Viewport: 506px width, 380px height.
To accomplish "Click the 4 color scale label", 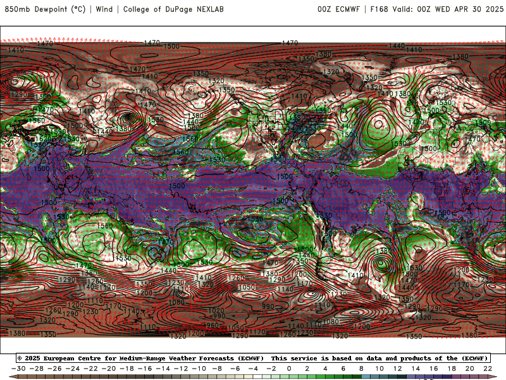I will pyautogui.click(x=325, y=369).
